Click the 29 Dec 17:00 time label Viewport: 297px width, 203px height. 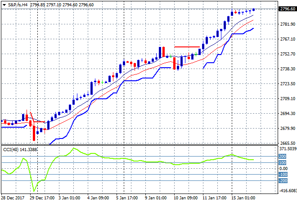tap(42, 198)
